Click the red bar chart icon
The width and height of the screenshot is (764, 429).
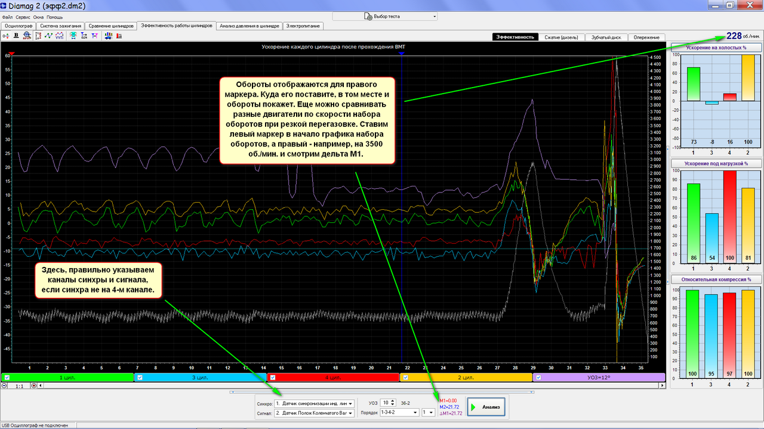click(119, 36)
